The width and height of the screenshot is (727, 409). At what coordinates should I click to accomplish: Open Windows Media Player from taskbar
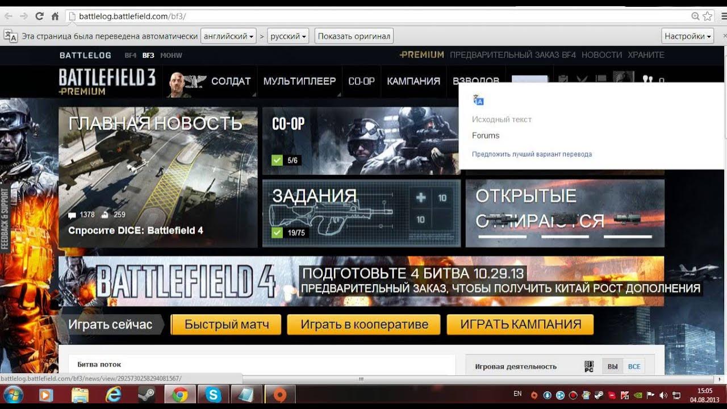[x=46, y=395]
